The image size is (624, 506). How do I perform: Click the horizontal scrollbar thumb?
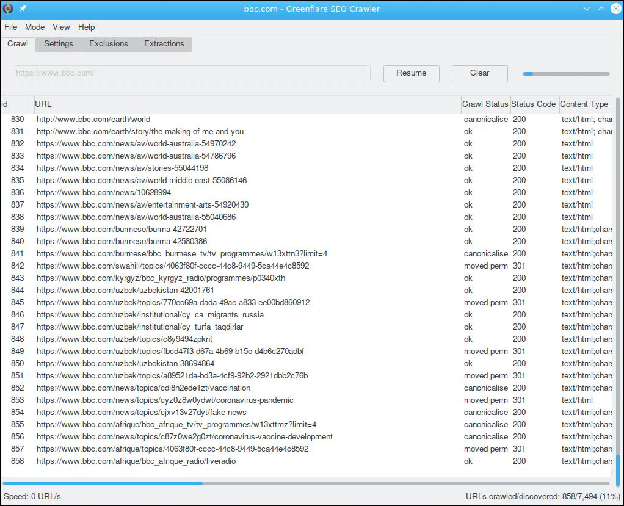pos(103,483)
